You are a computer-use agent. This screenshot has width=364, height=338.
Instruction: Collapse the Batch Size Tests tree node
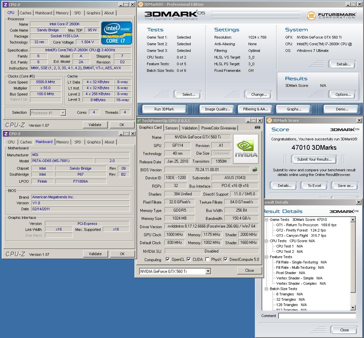pos(267,289)
